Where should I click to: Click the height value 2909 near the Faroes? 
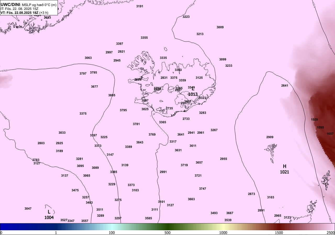click(x=270, y=137)
